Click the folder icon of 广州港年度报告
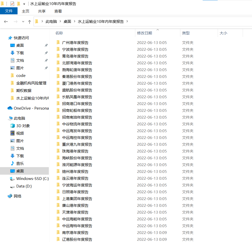The image size is (252, 242). [58, 42]
